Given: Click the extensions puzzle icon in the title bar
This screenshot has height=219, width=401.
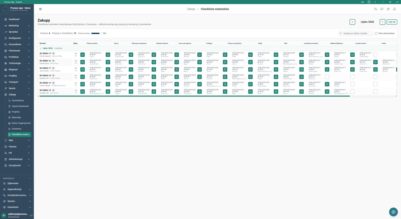Looking at the screenshot, I should pos(369,2).
